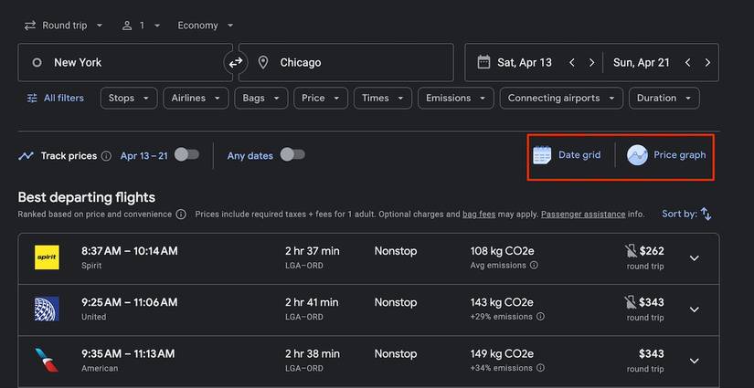Image resolution: width=754 pixels, height=388 pixels.
Task: Click info icon beside price and convenience ranking
Action: (x=181, y=215)
